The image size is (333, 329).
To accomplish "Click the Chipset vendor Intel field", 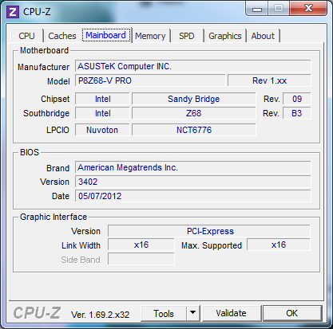I will pyautogui.click(x=102, y=99).
